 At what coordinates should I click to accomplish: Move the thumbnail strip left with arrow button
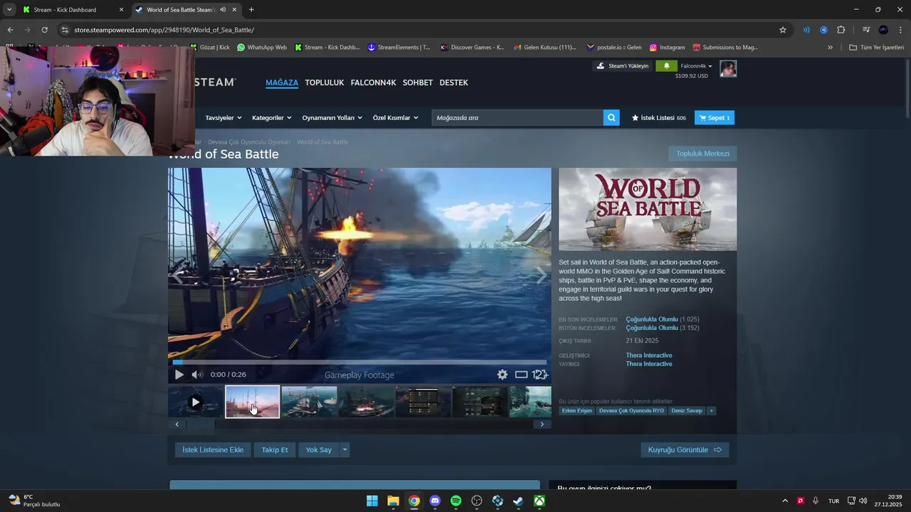point(177,425)
